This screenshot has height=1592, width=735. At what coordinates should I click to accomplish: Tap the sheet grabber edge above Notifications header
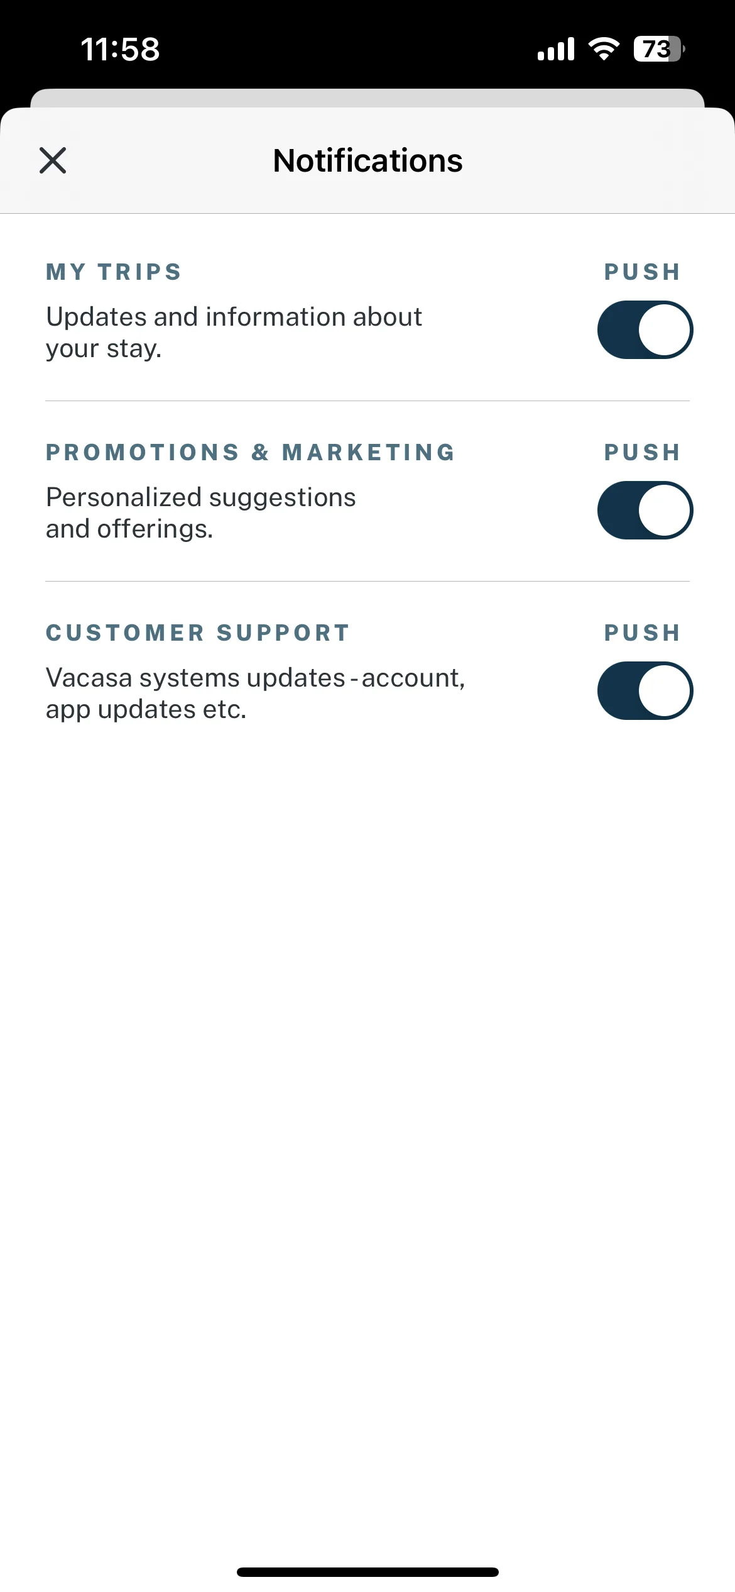(367, 98)
